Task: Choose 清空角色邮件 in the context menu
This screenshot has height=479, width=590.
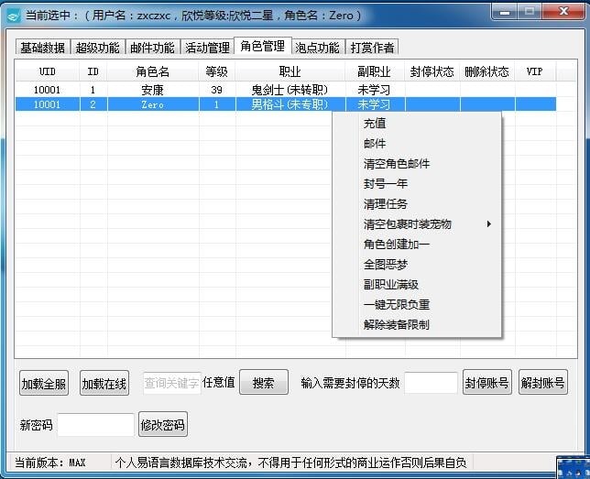Action: point(396,164)
